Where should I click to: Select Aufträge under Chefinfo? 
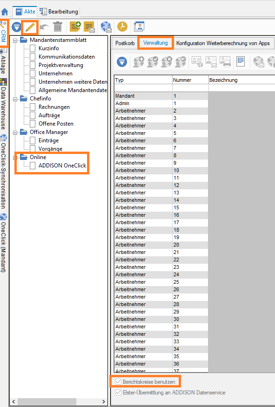pyautogui.click(x=49, y=115)
